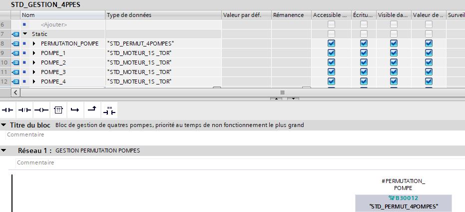Viewport: 465px width, 212px height.
Task: Toggle Écriture checkbox for PERMUTATION_POMPE
Action: click(364, 43)
